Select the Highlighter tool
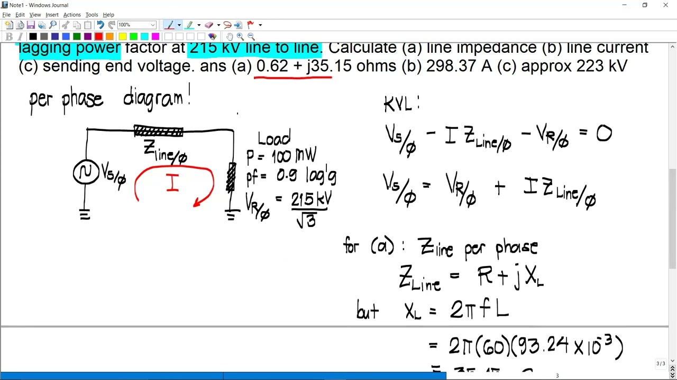Viewport: 677px width, 380px height. tap(189, 25)
